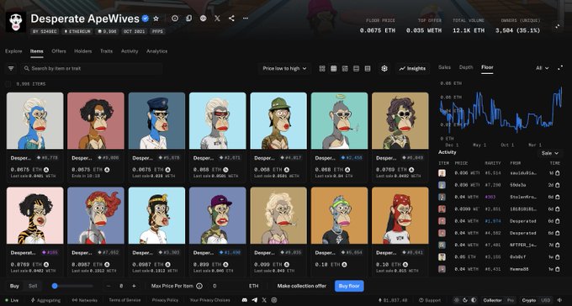Go to the Holders tab
Screen dimensions: 572x306
(x=82, y=51)
